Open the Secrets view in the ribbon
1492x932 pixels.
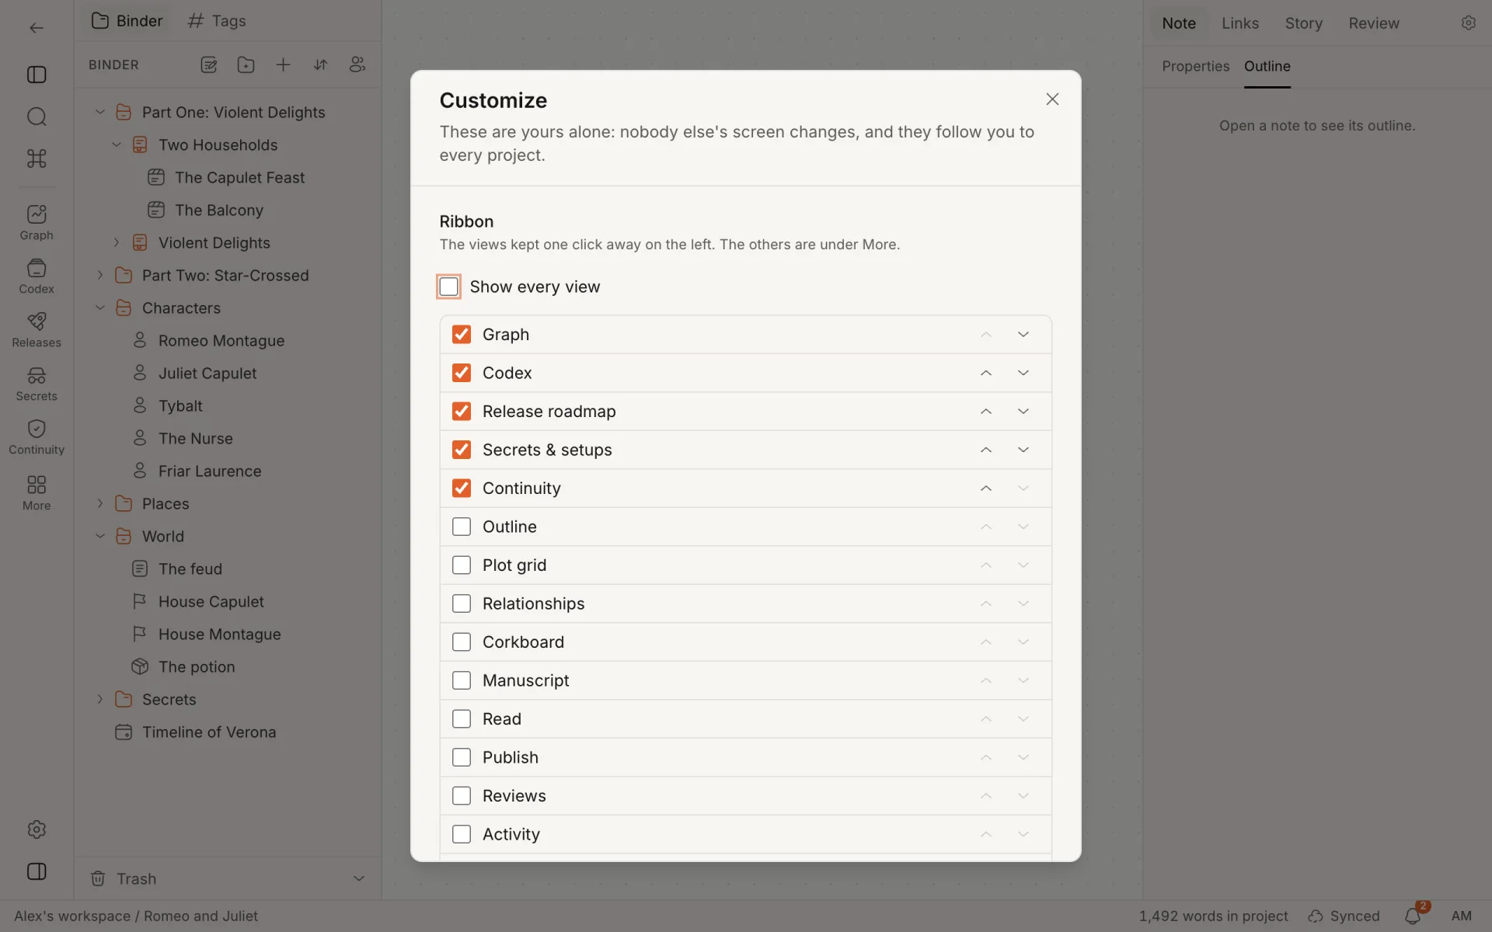pos(37,384)
